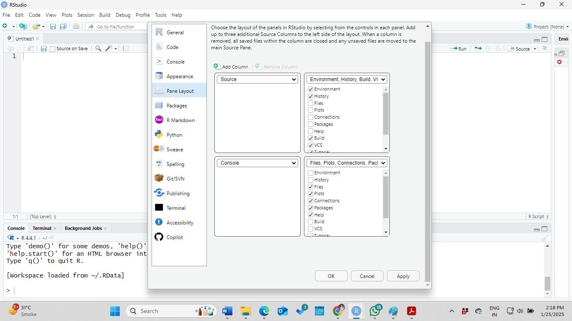Select the Console options category

coord(179,62)
